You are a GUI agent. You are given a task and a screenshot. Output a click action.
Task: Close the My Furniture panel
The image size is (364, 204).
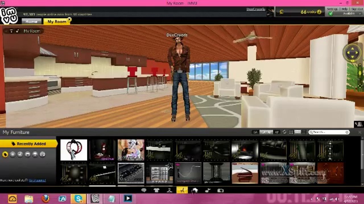click(360, 132)
